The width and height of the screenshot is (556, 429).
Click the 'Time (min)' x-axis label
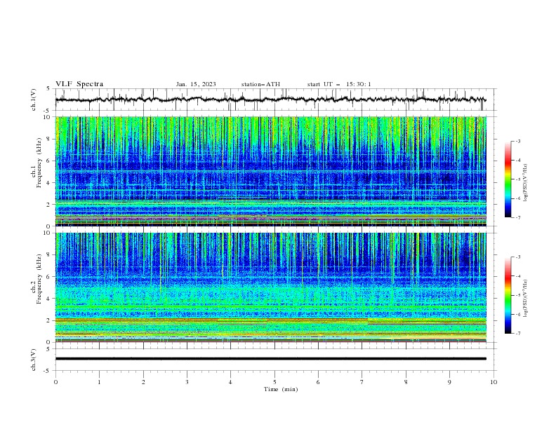[281, 389]
